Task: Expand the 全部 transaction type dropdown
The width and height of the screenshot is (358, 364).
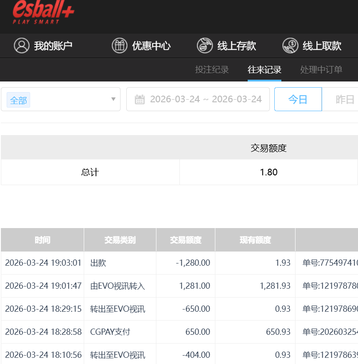Action: pos(61,99)
